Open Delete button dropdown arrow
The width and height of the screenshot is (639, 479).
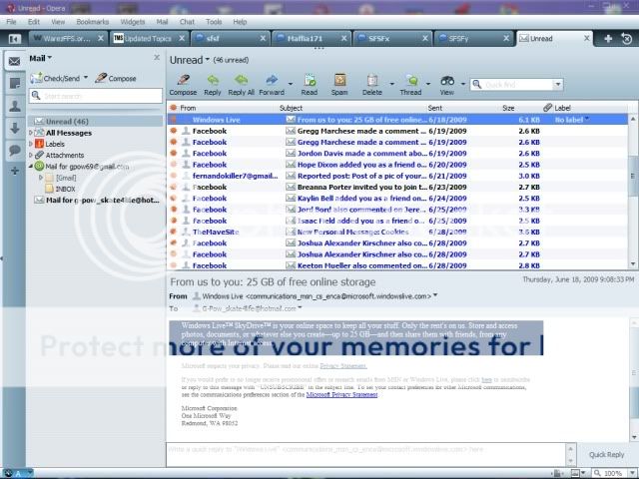coord(391,84)
